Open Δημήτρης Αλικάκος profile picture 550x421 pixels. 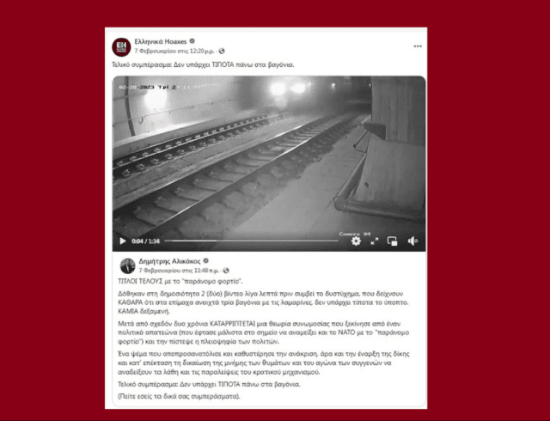coord(127,266)
